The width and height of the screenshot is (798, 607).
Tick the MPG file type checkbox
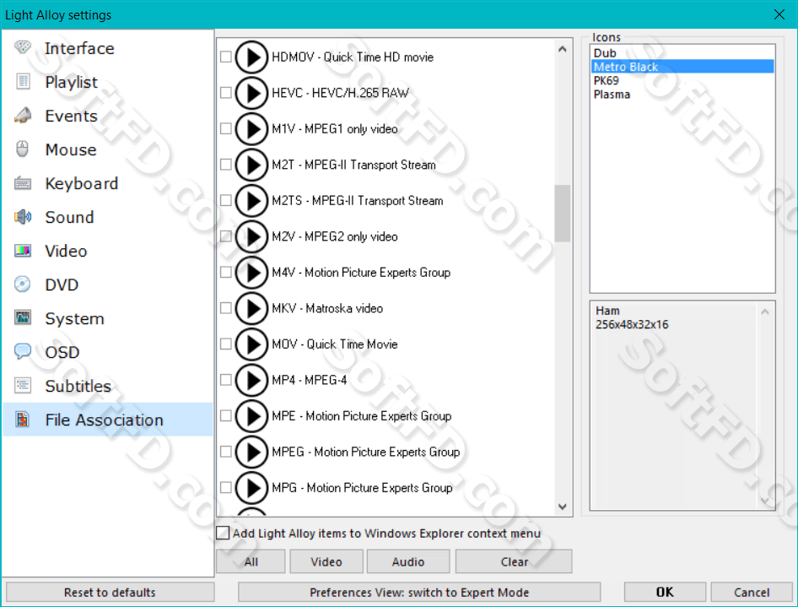226,487
